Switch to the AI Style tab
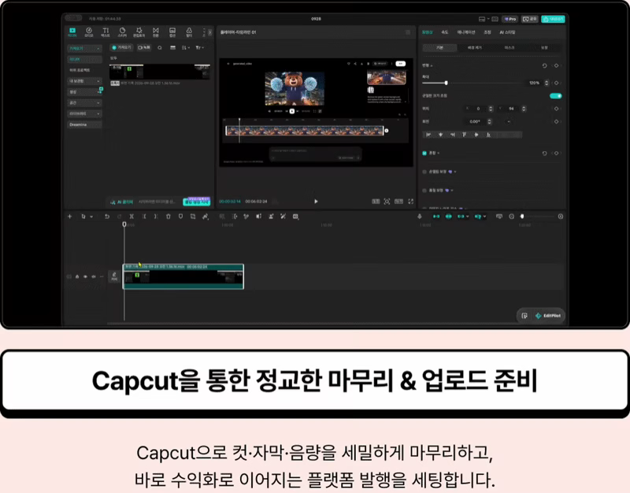 tap(507, 32)
